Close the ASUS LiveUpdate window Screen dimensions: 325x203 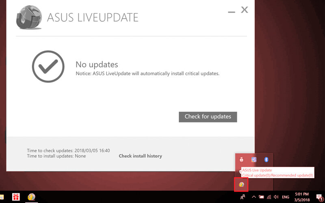245,10
